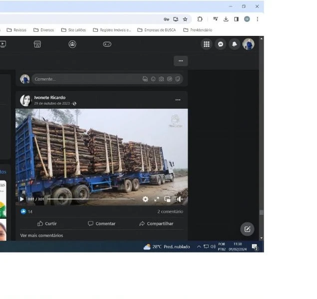The height and width of the screenshot is (299, 317).
Task: Go to Facebook Gaming tab
Action: pyautogui.click(x=107, y=44)
